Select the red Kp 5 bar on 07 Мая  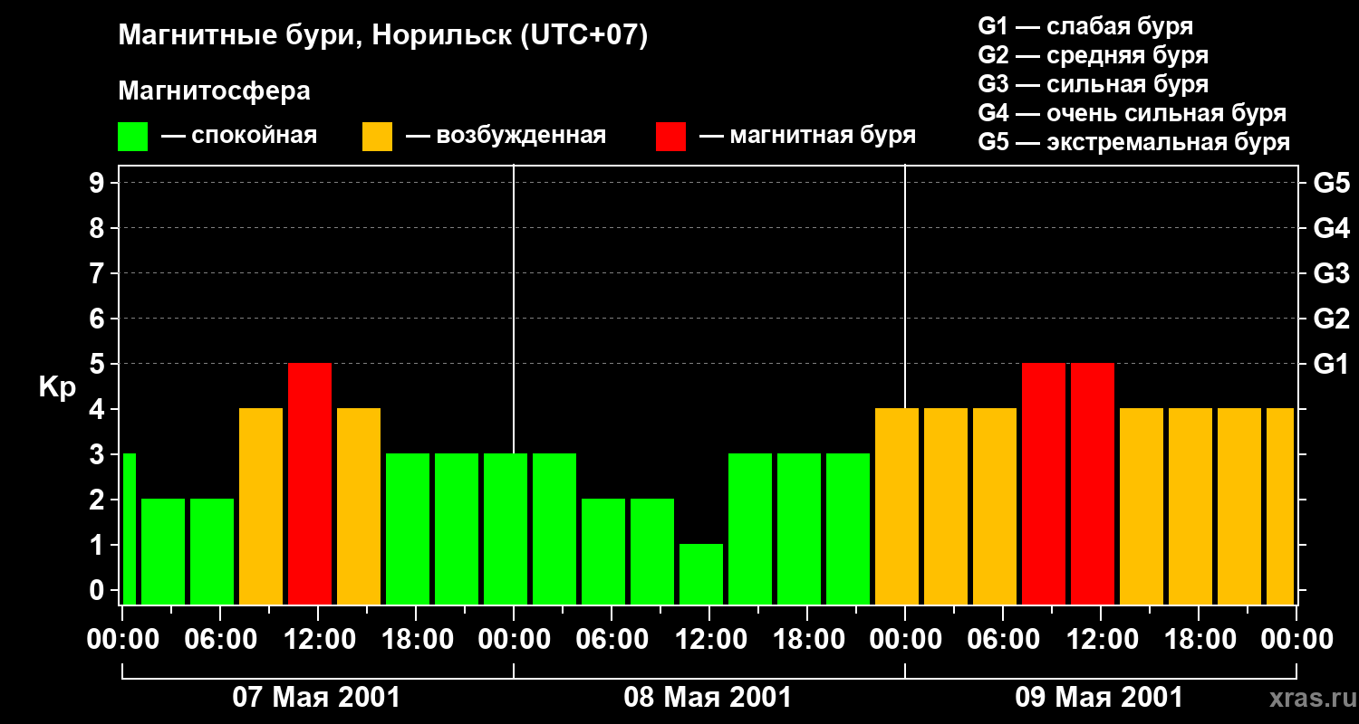(x=310, y=483)
